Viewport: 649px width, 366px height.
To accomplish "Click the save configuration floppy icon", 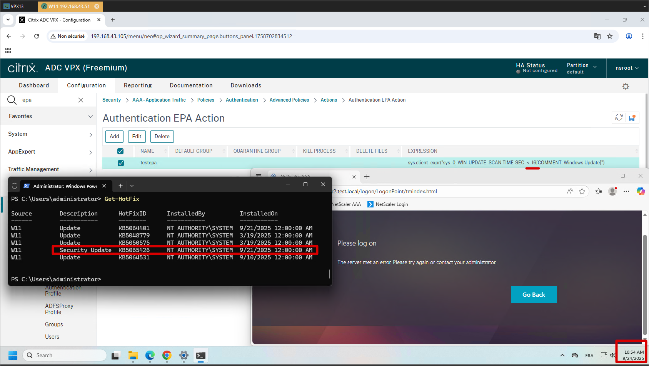I will 632,118.
